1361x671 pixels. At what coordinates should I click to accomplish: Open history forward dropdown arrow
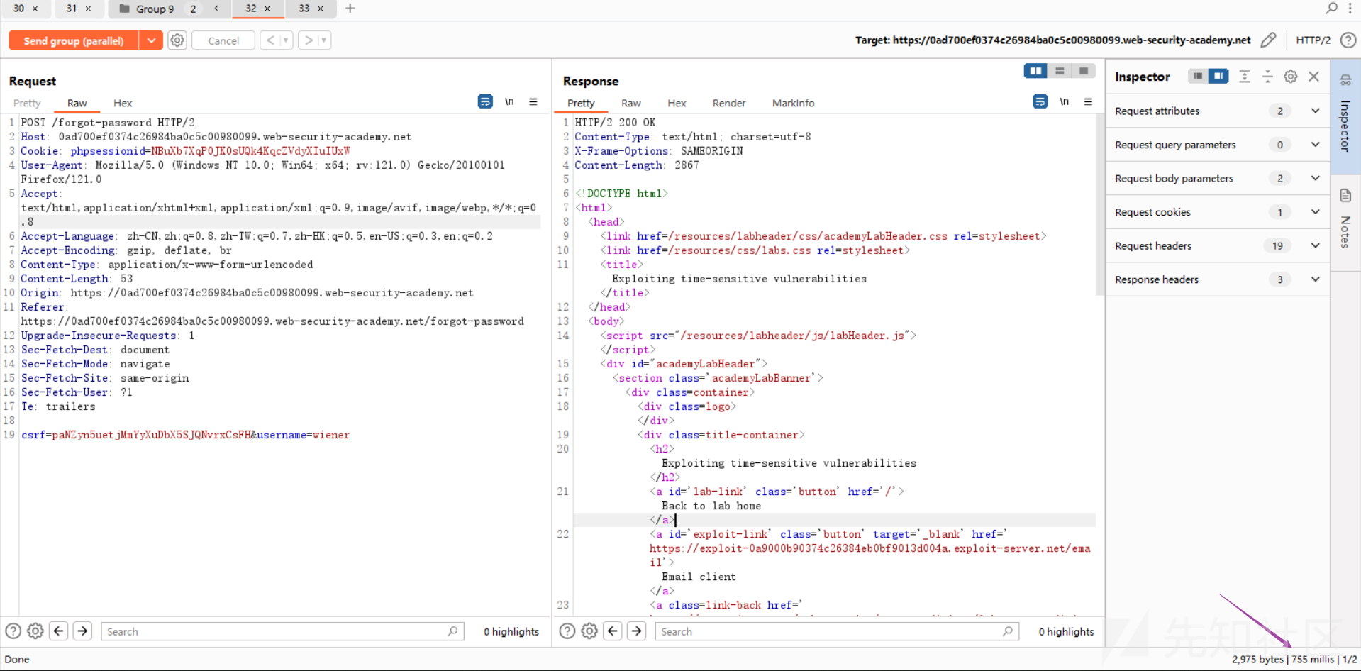pos(324,40)
